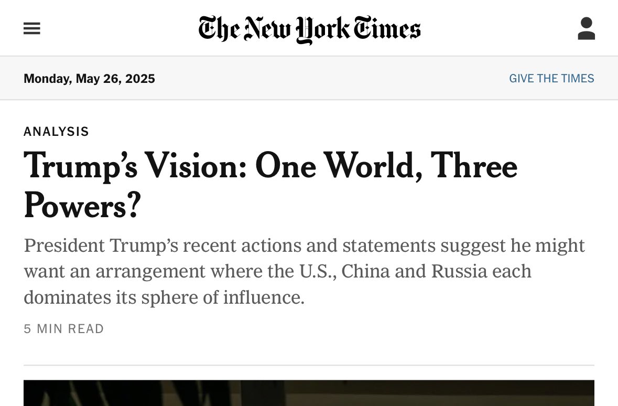This screenshot has height=406, width=618.
Task: Open the Trump's Vision headline article
Action: click(270, 167)
